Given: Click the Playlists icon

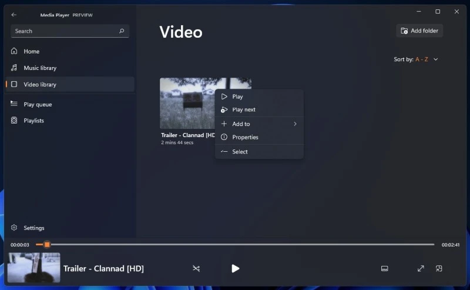Looking at the screenshot, I should 14,121.
